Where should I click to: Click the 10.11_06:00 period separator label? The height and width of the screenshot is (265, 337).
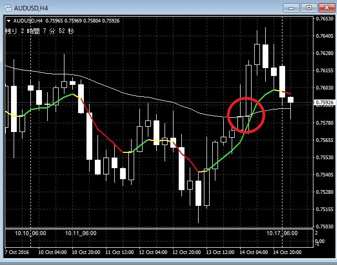[81, 233]
